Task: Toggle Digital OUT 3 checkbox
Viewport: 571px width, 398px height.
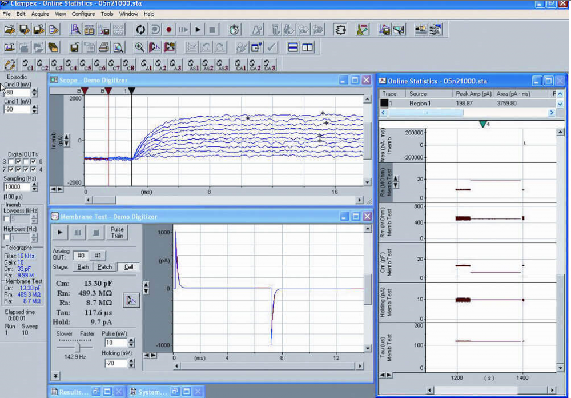Action: coord(11,162)
